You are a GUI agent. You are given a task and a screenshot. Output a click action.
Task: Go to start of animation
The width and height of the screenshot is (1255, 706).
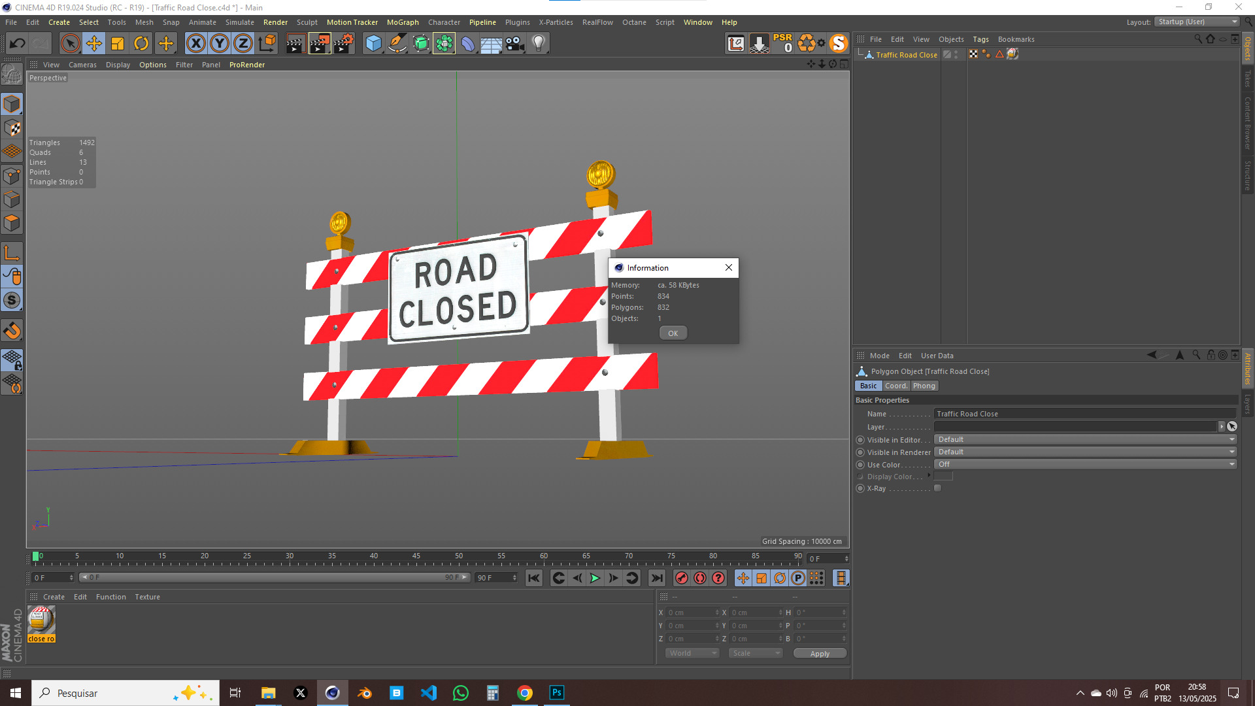coord(534,578)
